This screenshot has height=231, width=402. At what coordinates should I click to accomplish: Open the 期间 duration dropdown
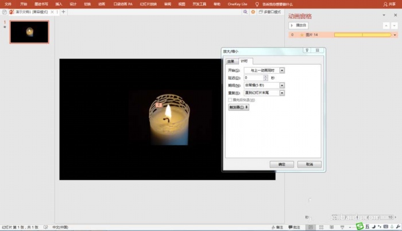(x=281, y=85)
